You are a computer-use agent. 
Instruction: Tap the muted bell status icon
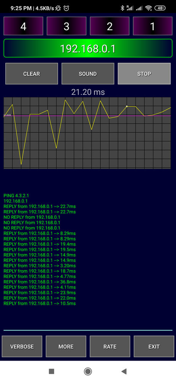click(x=58, y=8)
